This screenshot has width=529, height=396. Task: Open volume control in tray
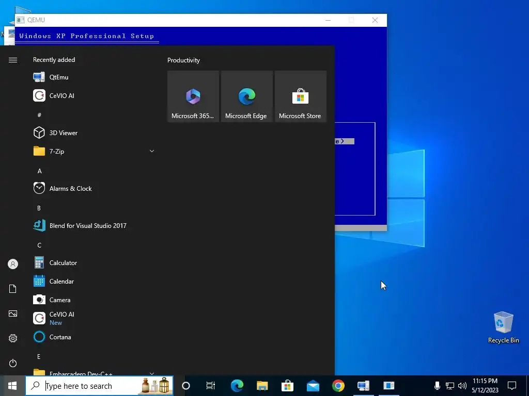tap(462, 386)
